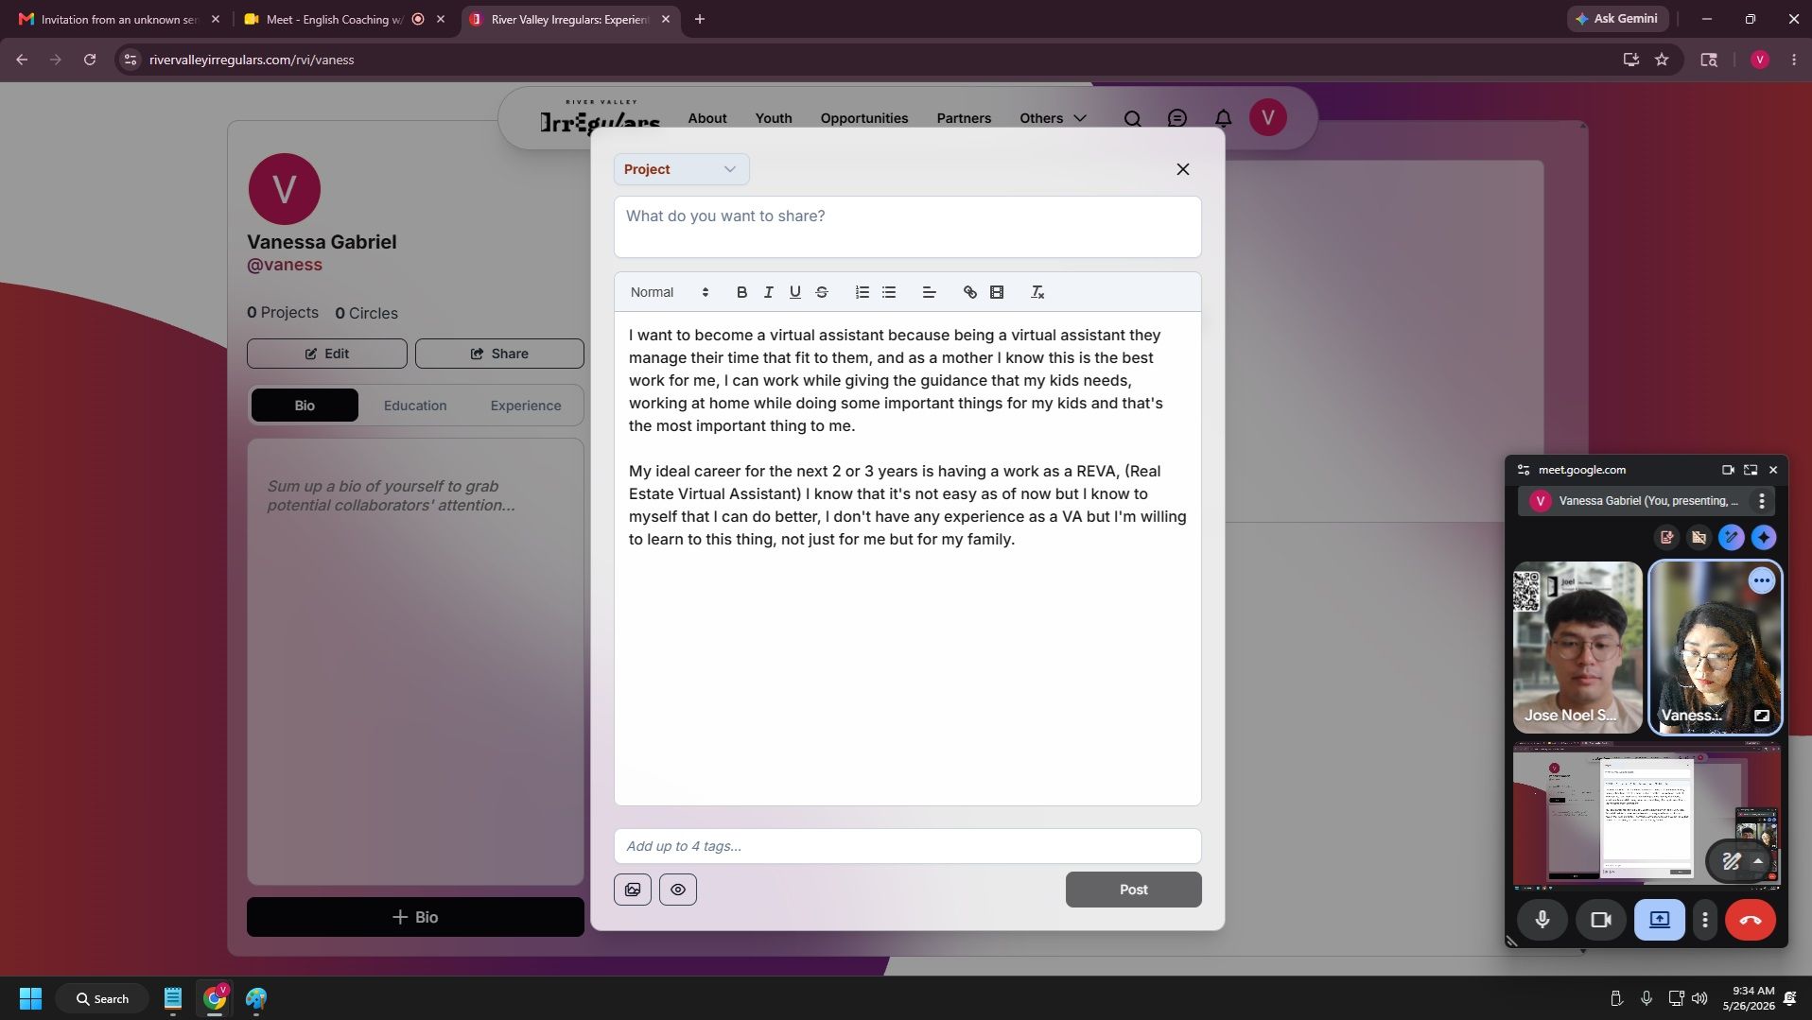Screen dimensions: 1812x1020
Task: Click the Edit profile button
Action: pyautogui.click(x=326, y=354)
